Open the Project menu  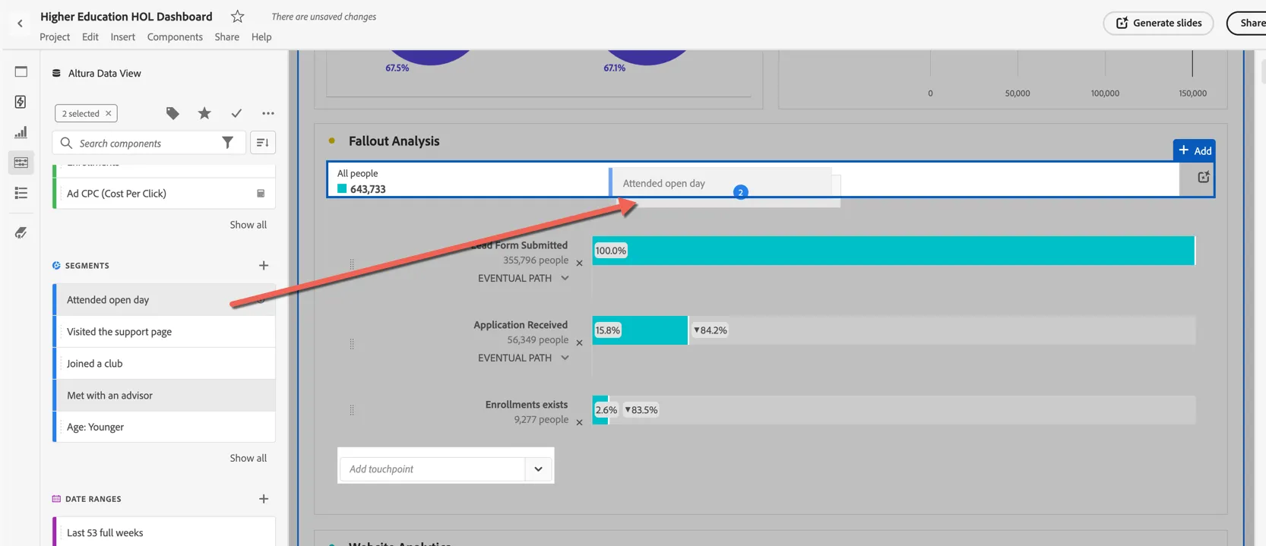tap(55, 36)
